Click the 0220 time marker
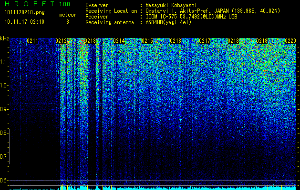300x190 pixels. click(x=290, y=41)
